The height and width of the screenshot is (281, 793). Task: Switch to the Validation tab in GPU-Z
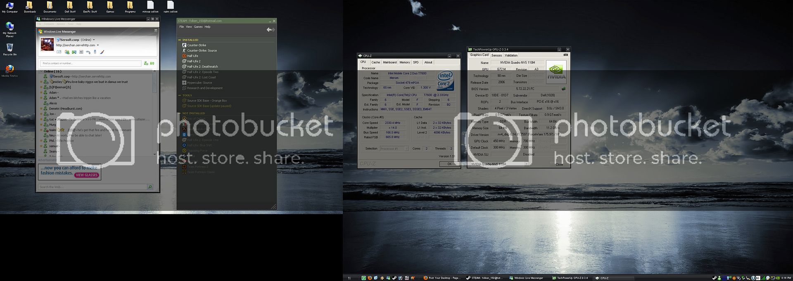[511, 55]
